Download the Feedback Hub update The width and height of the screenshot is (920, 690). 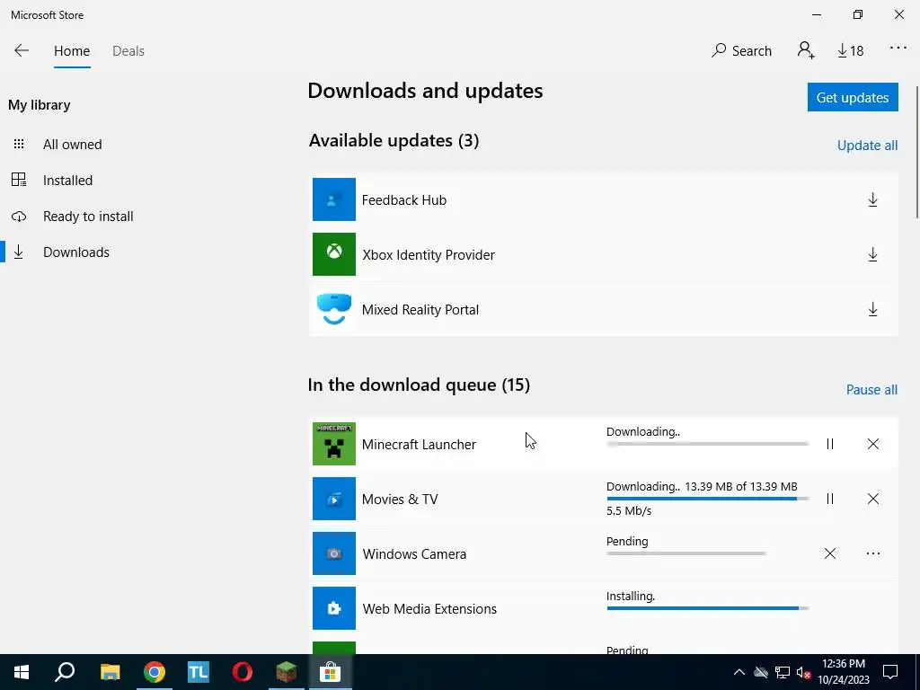873,200
